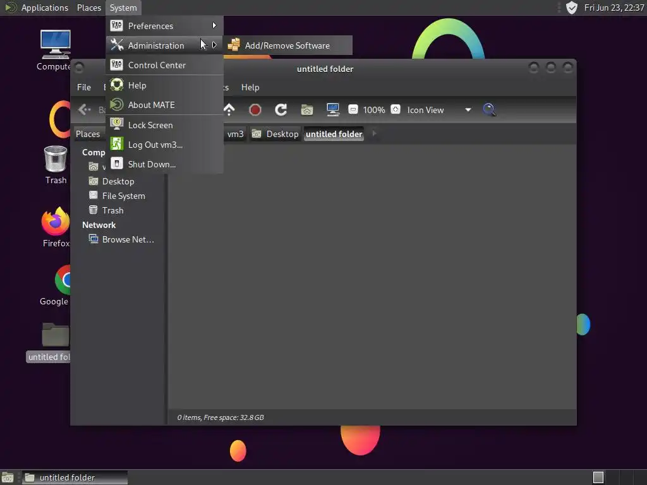Open the Preferences submenu
Screen dimensions: 647x485
(165, 25)
